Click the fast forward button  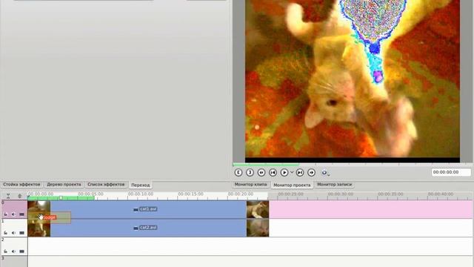pyautogui.click(x=311, y=173)
